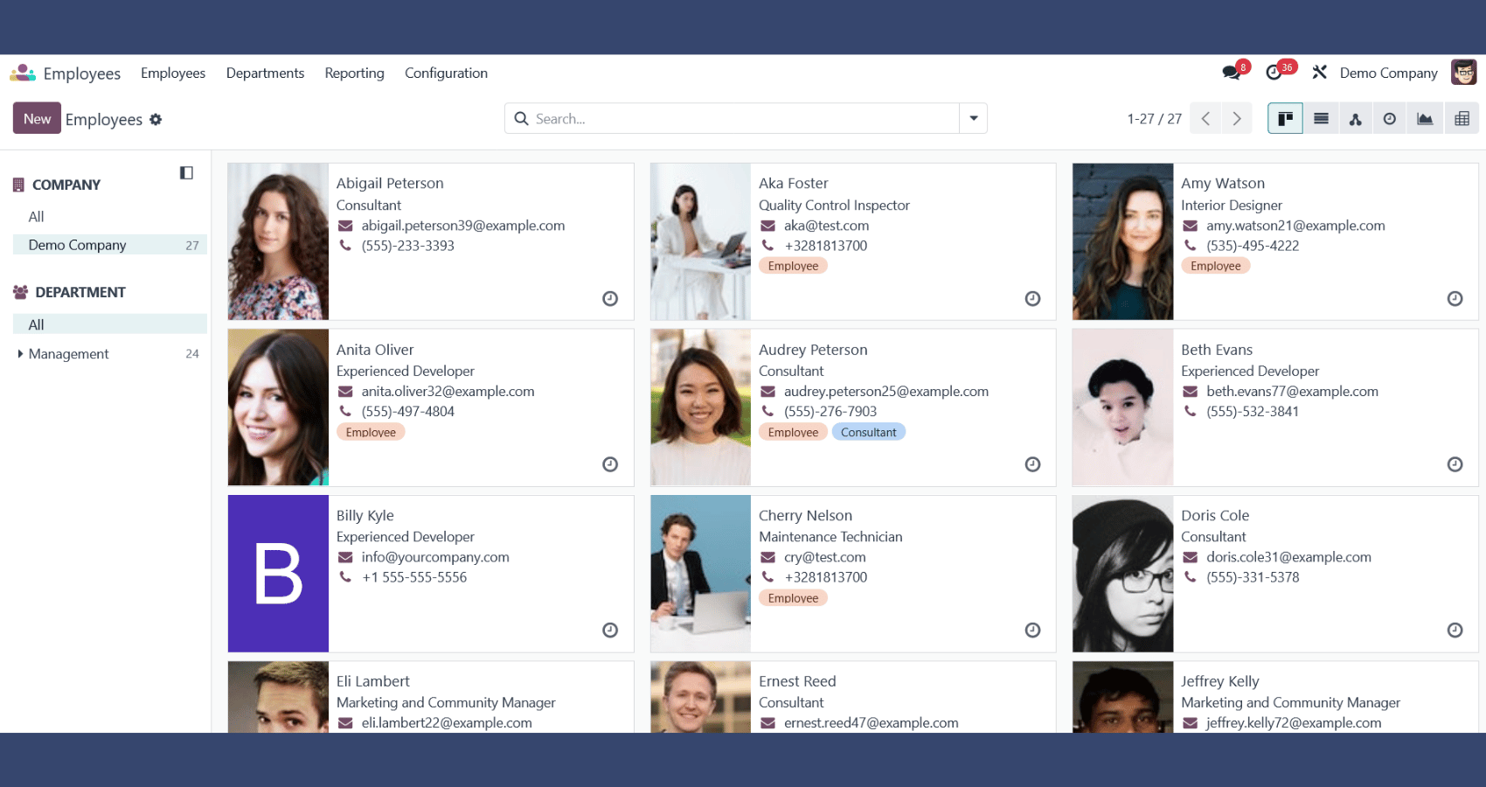Open Doris Cole's photo
1486x787 pixels.
click(1122, 574)
